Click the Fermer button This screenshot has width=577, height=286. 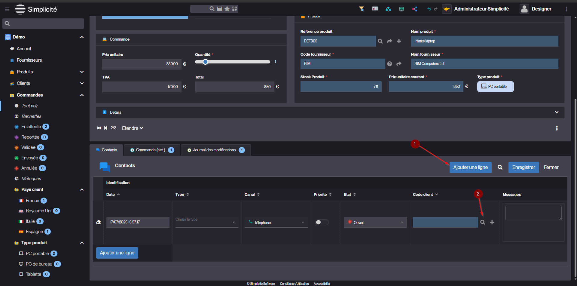[551, 168]
